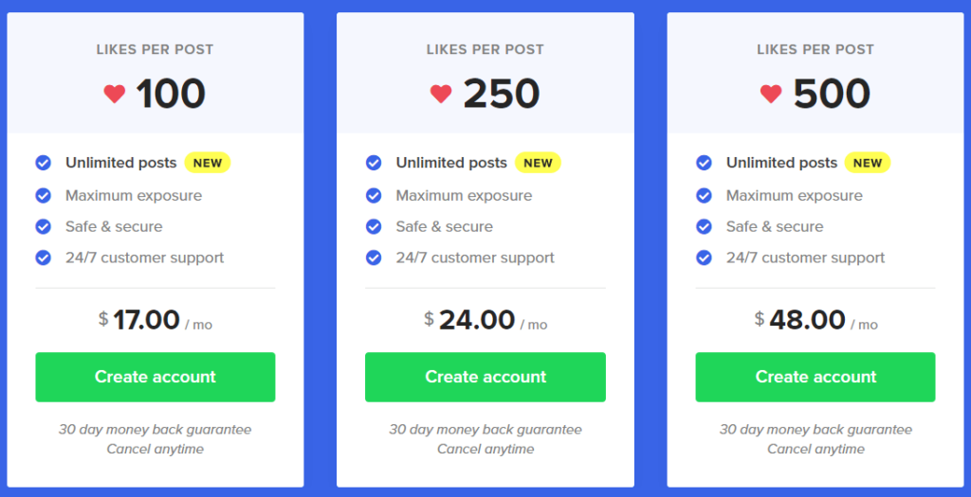Click 24/7 customer support checkmark in 500 plan
The width and height of the screenshot is (971, 497).
pyautogui.click(x=705, y=257)
